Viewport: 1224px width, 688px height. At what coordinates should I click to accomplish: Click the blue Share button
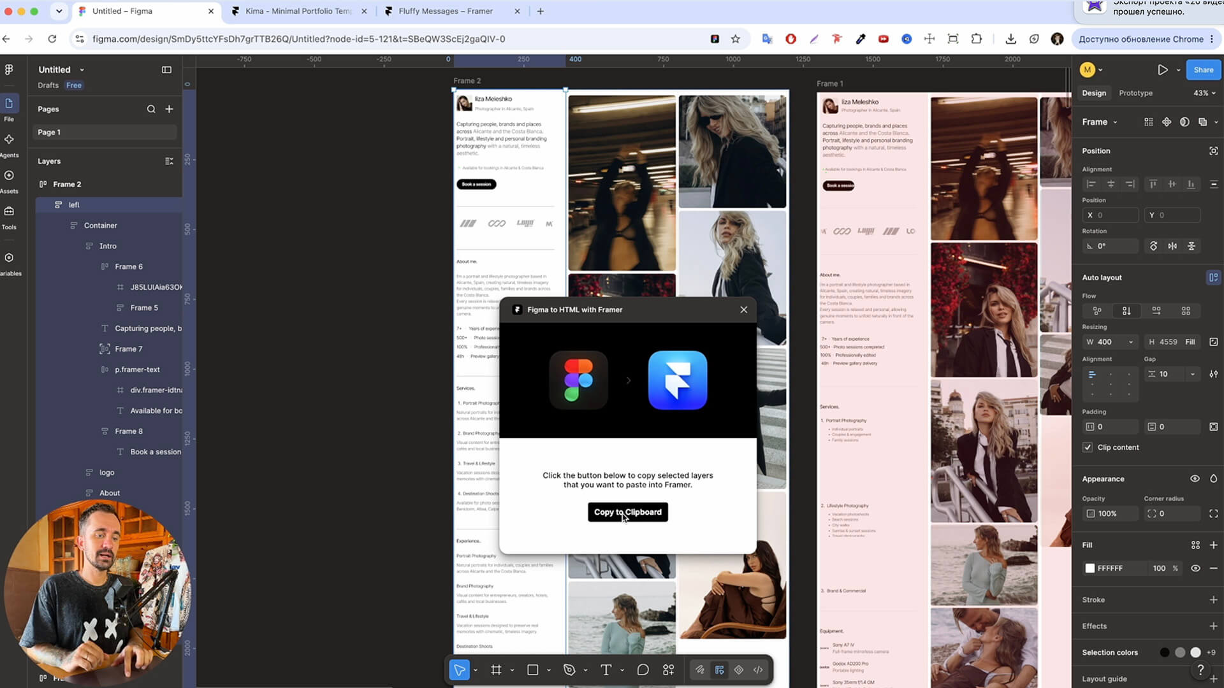pos(1203,69)
